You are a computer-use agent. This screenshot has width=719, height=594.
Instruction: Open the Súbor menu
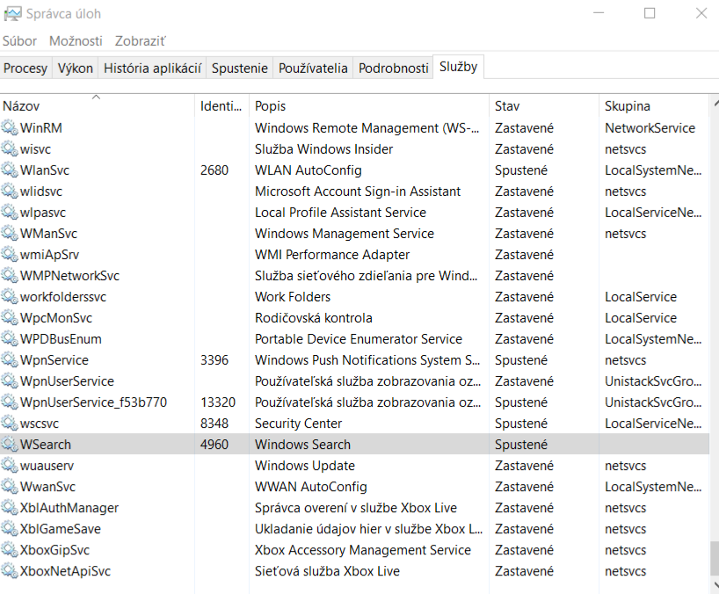click(19, 41)
